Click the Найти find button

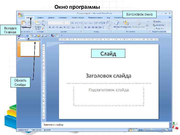coord(157,21)
